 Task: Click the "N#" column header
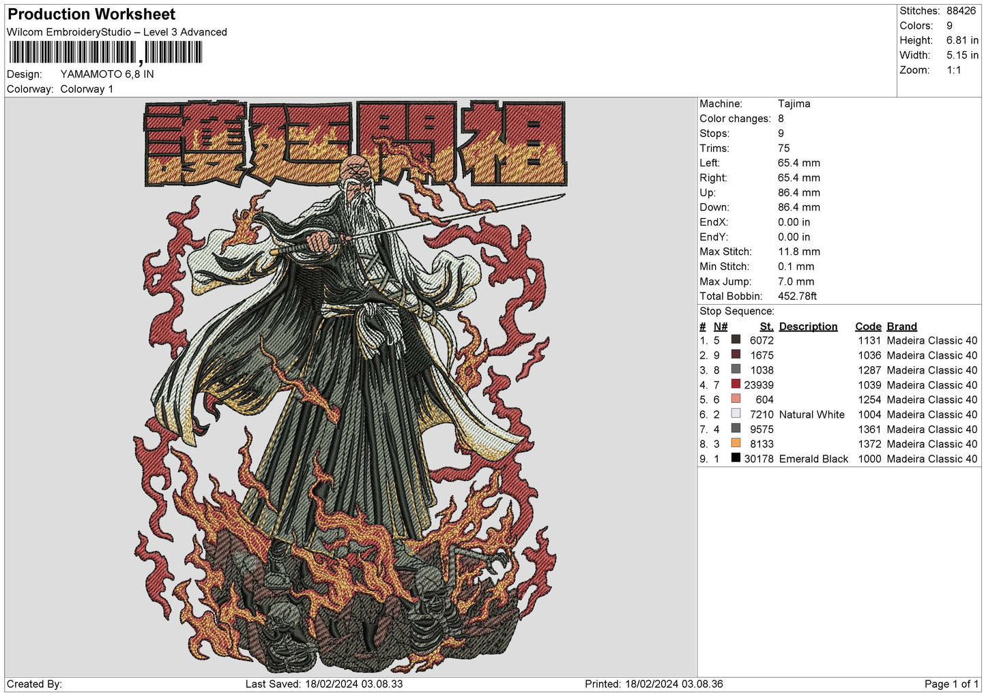pyautogui.click(x=721, y=327)
